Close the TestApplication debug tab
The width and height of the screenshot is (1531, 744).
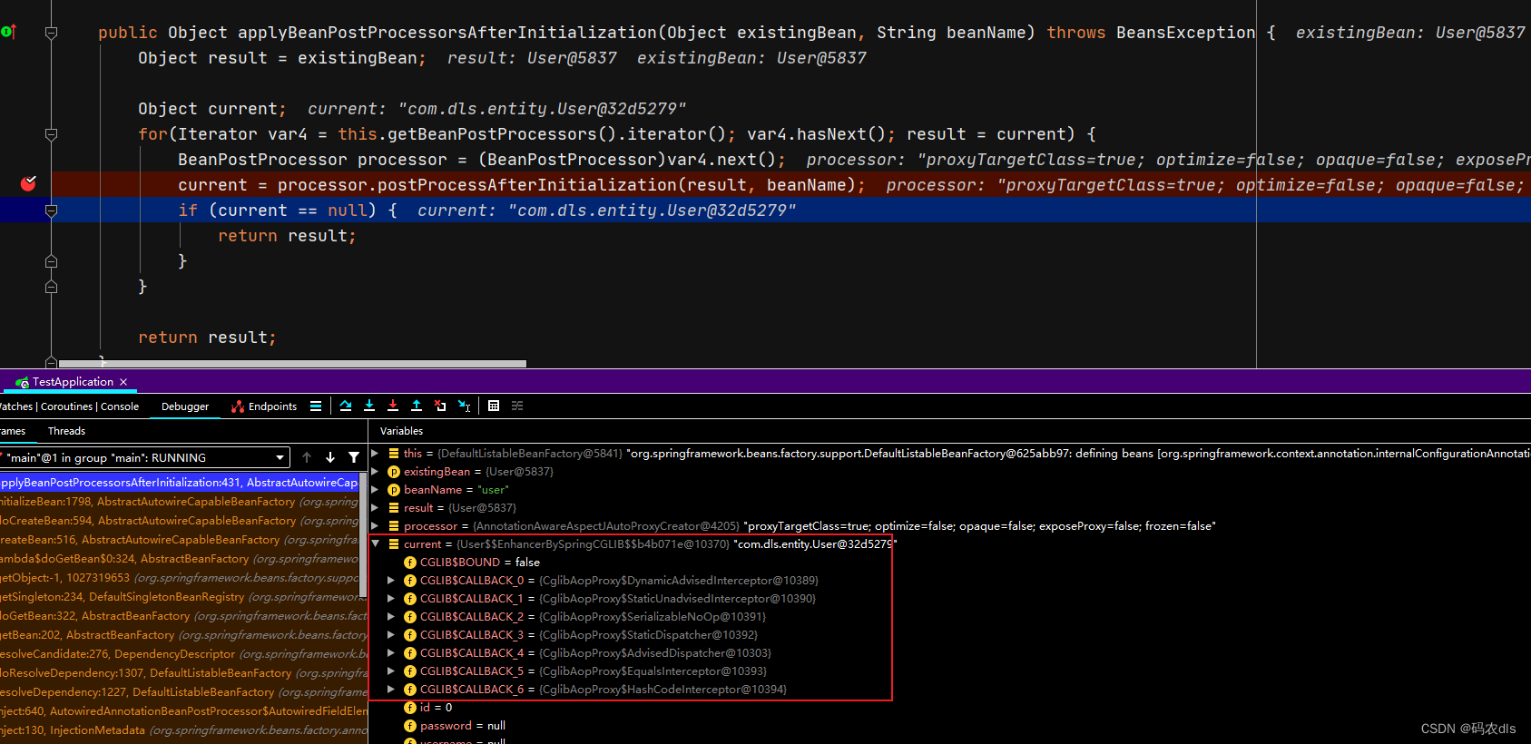click(123, 382)
